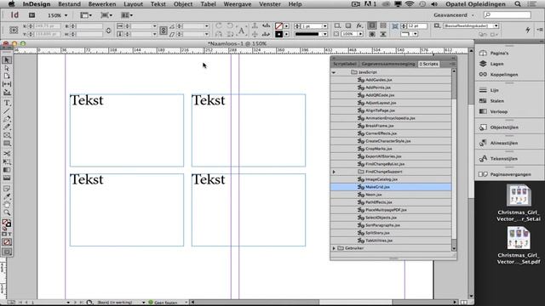
Task: Collapse the JavaScript folder in Scripts panel
Action: coord(334,72)
